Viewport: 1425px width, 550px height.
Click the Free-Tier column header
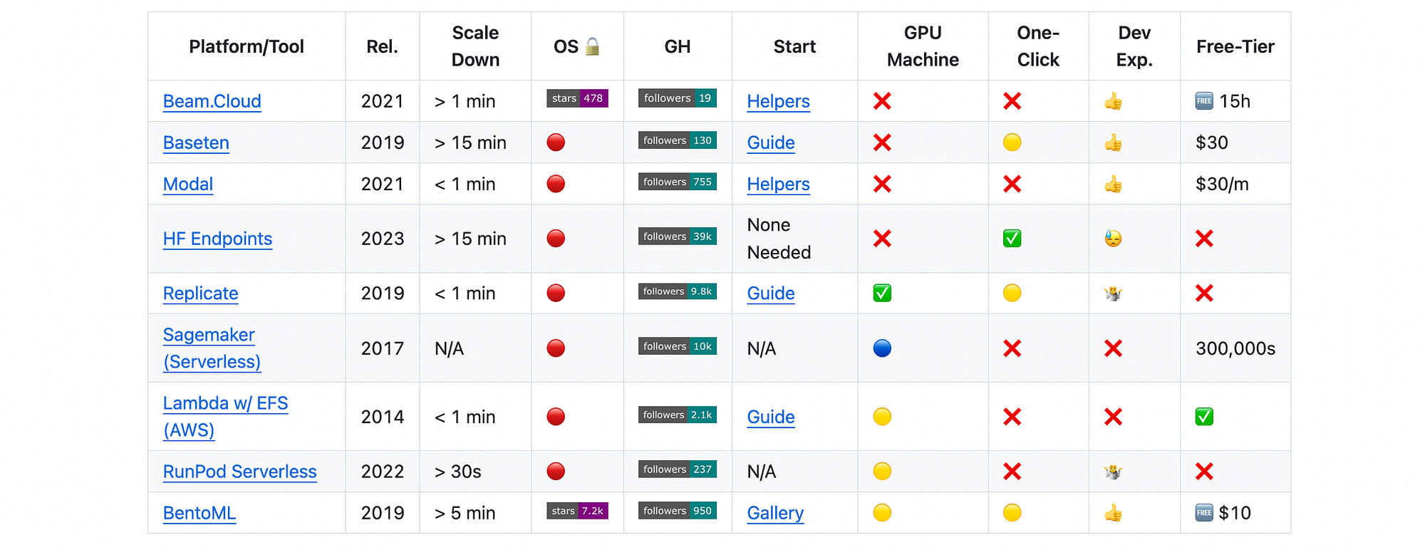tap(1235, 47)
